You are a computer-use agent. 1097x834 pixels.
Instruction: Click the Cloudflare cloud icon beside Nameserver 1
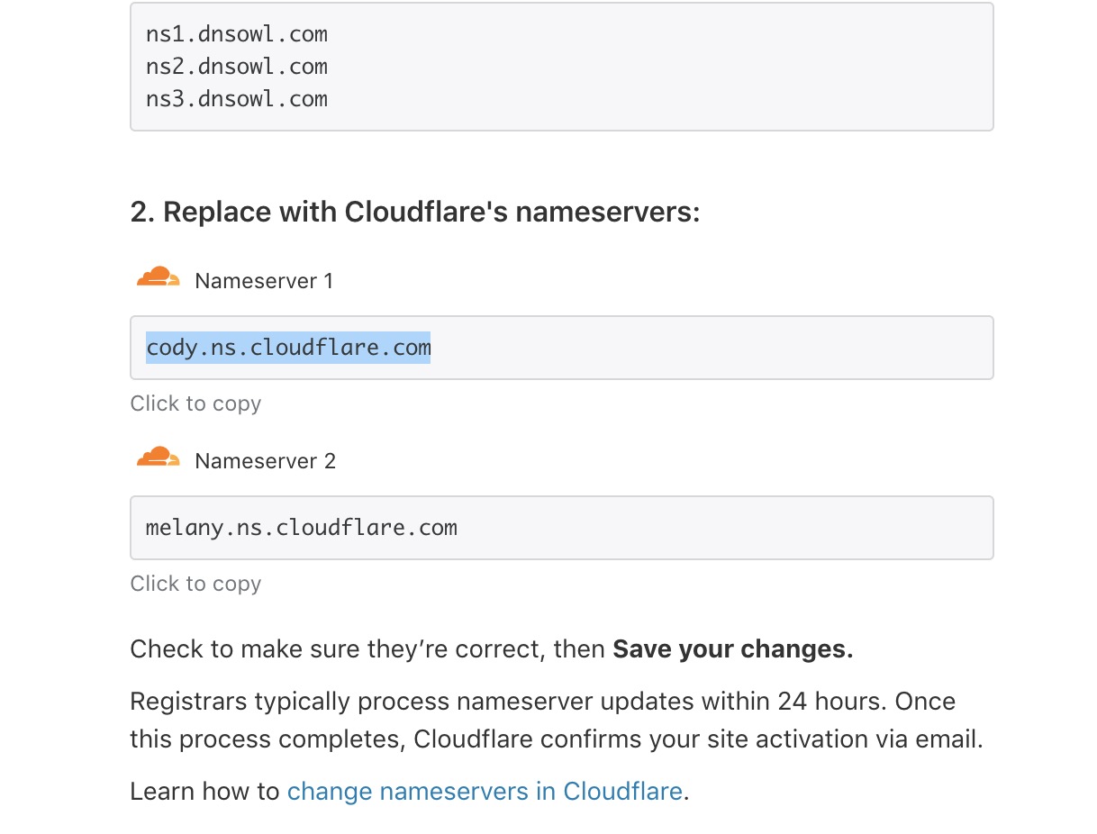(x=158, y=277)
